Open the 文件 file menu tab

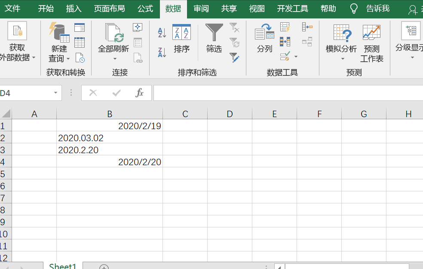[12, 9]
